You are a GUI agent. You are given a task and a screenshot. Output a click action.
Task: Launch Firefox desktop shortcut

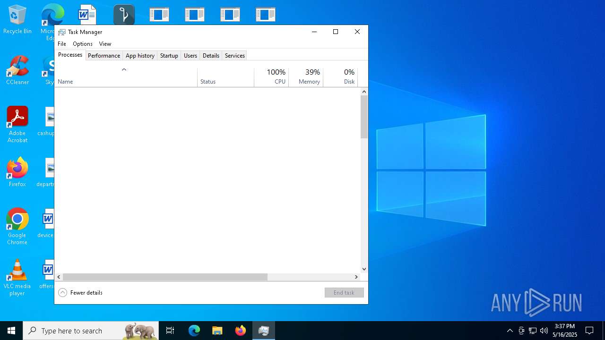tap(17, 173)
